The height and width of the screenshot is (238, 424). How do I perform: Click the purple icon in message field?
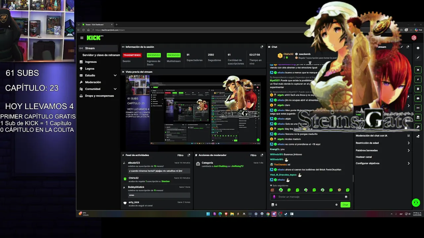click(x=274, y=197)
